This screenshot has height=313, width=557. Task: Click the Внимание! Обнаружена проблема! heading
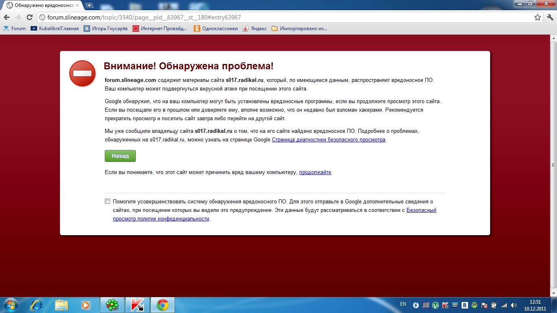click(189, 66)
